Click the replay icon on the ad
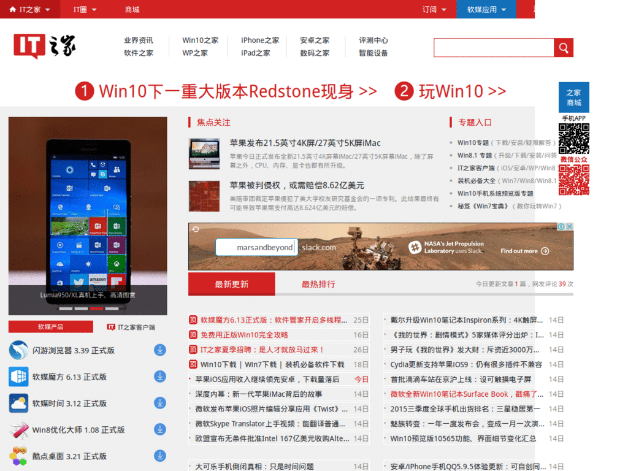Image resolution: width=628 pixels, height=471 pixels. pos(196,229)
